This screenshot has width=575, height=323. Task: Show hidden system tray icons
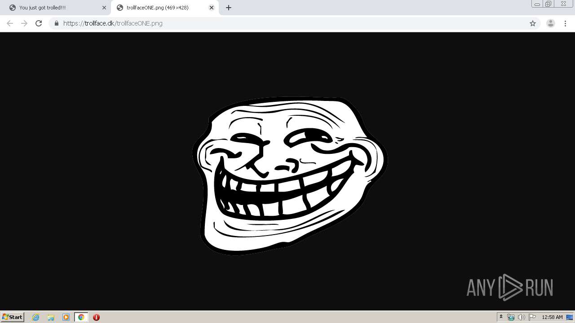pos(501,317)
